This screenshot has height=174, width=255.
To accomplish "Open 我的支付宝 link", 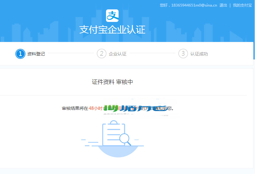I will [x=242, y=5].
